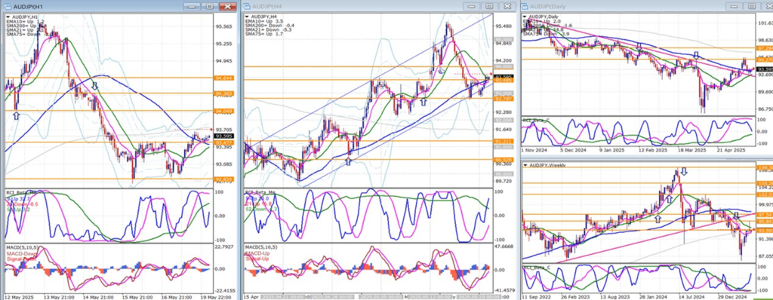Click the black 93.595 current price tag in H1

224,136
